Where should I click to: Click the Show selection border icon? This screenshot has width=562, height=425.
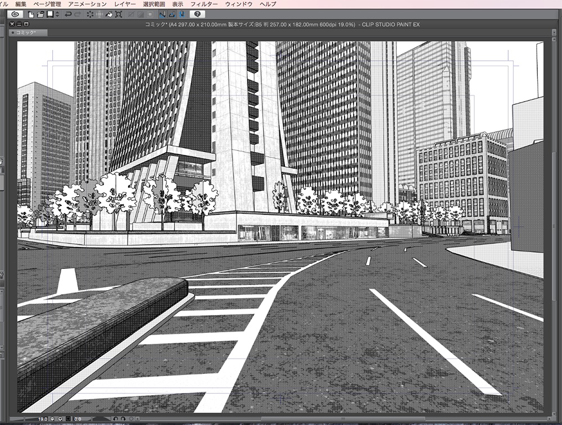point(150,15)
